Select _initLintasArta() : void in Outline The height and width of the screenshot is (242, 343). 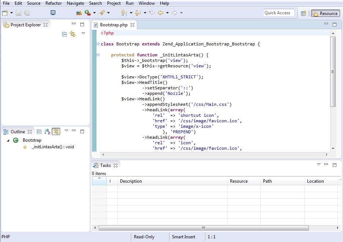pos(53,147)
